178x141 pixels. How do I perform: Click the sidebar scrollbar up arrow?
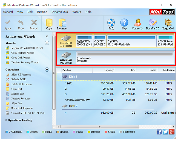click(x=54, y=34)
